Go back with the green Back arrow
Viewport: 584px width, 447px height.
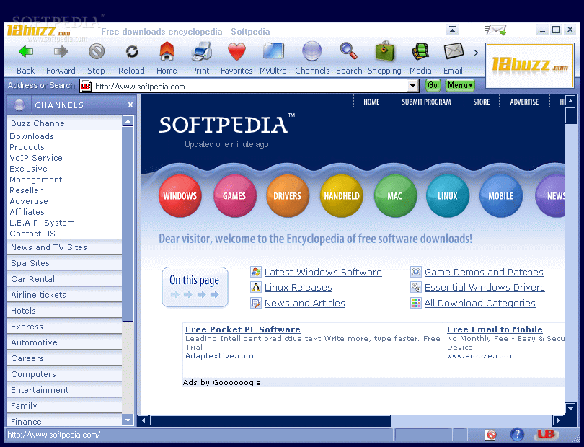pos(26,52)
